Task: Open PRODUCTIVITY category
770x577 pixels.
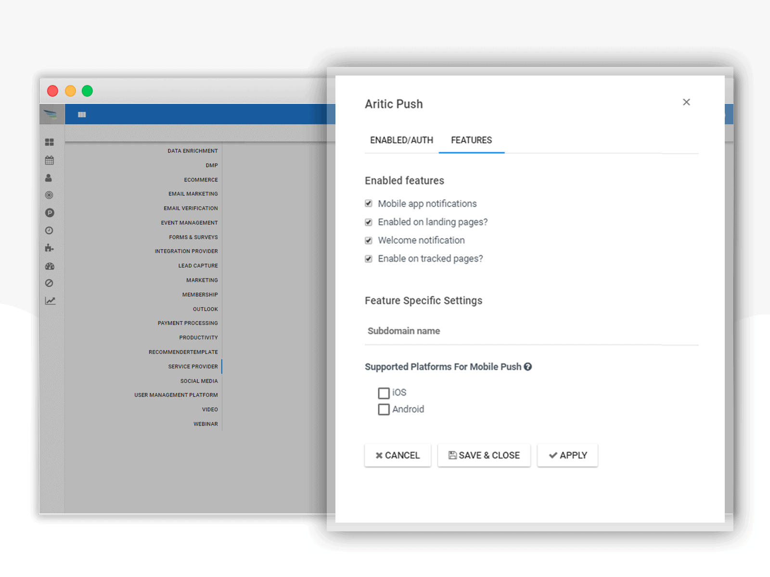Action: point(198,338)
